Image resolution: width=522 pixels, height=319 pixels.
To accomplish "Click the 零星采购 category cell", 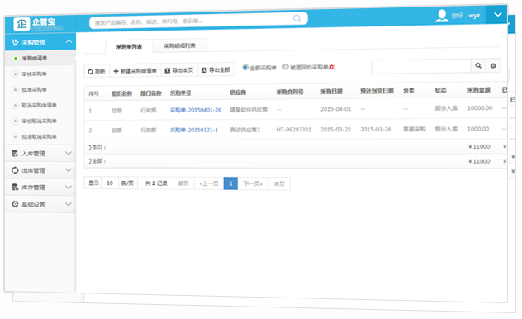I will point(414,129).
